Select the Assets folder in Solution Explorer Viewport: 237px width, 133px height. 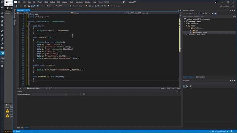click(193, 26)
